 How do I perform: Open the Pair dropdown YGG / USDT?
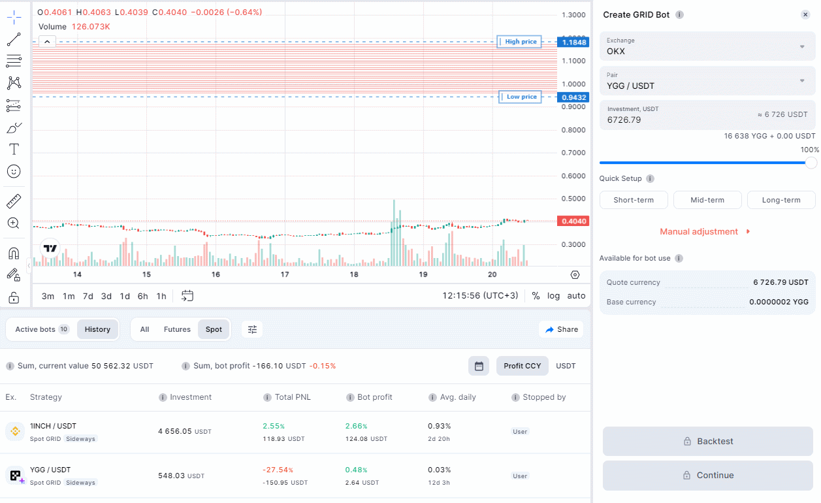[707, 80]
